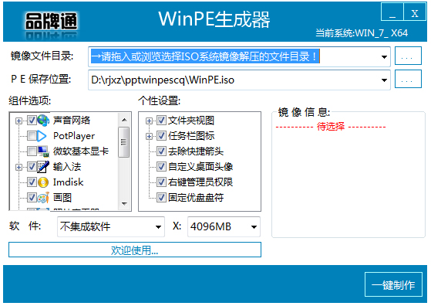Toggle the 文件夹视图 checkbox

coord(161,121)
